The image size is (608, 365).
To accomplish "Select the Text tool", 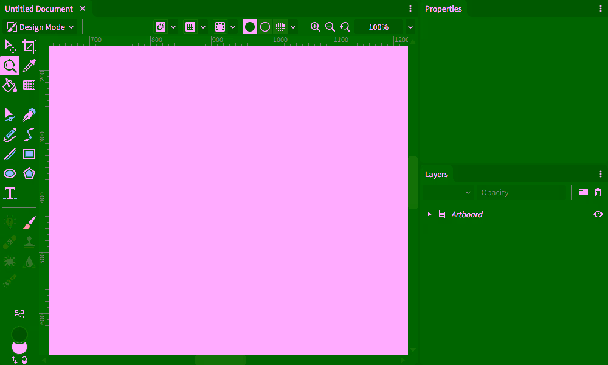I will pos(10,193).
